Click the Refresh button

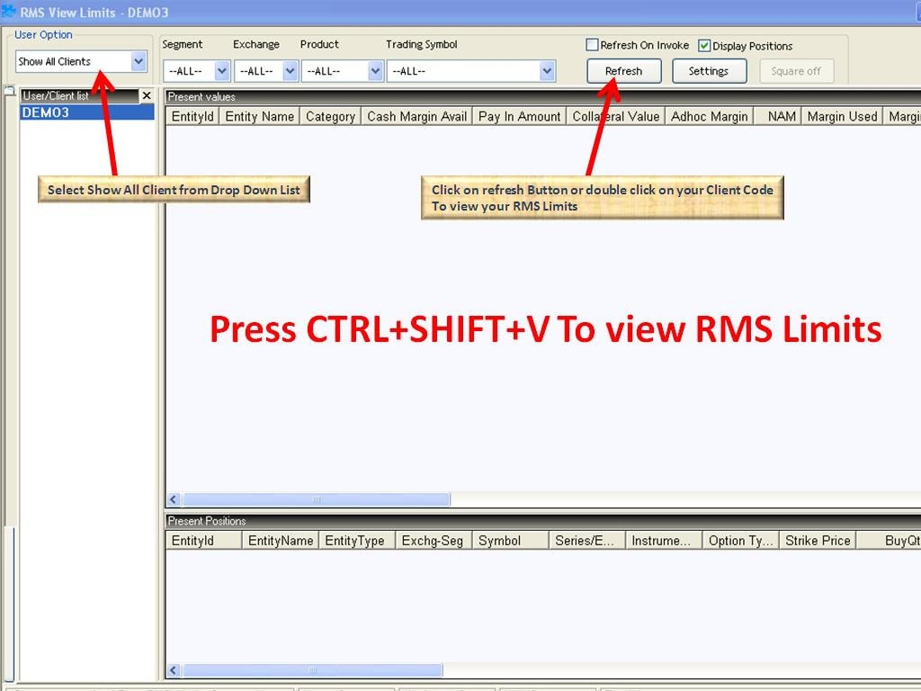pos(623,71)
